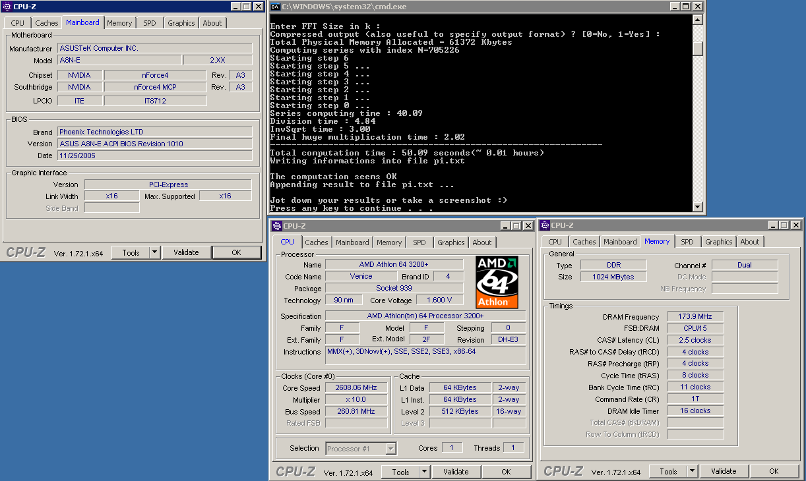Click Tools button in CPU window

(400, 472)
